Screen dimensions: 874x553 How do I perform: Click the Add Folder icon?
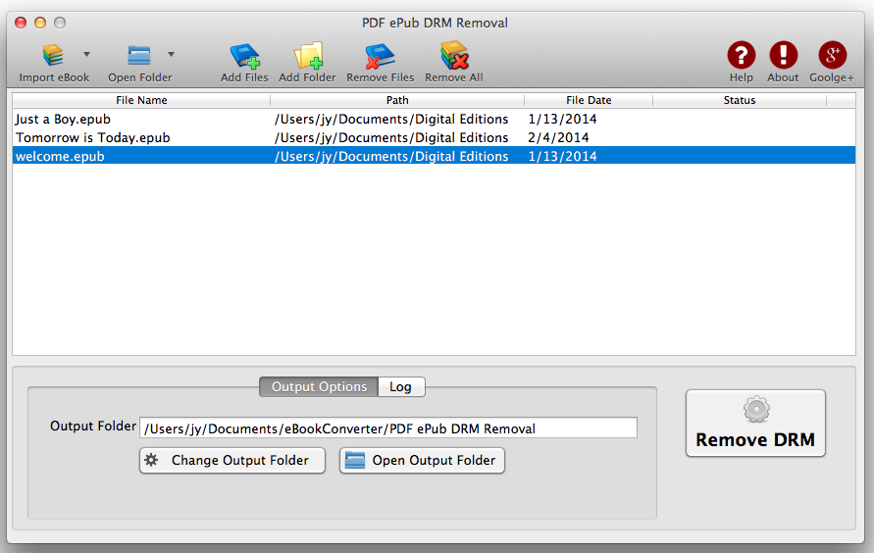click(308, 55)
